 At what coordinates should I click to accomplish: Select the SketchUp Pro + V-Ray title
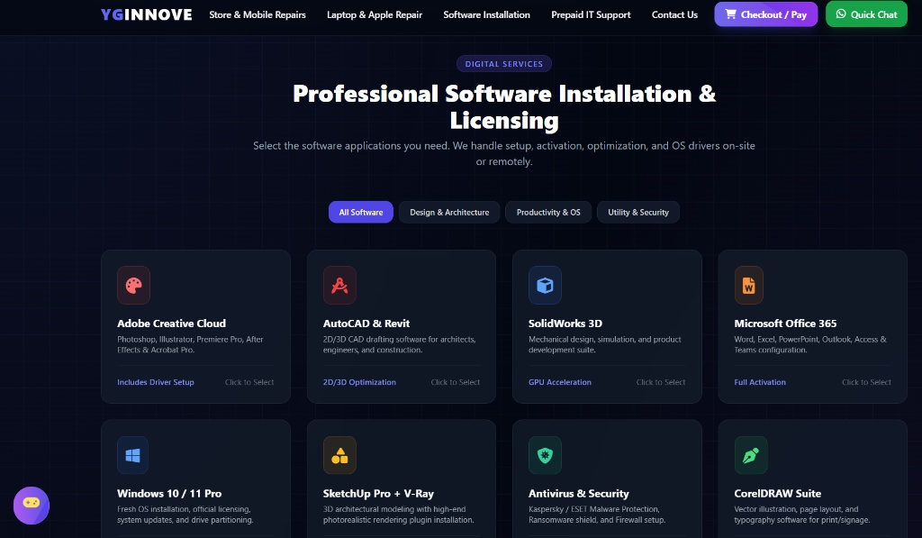(x=378, y=493)
